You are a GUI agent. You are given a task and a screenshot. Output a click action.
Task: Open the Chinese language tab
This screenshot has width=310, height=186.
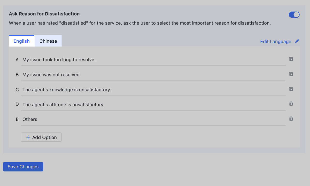pos(48,41)
